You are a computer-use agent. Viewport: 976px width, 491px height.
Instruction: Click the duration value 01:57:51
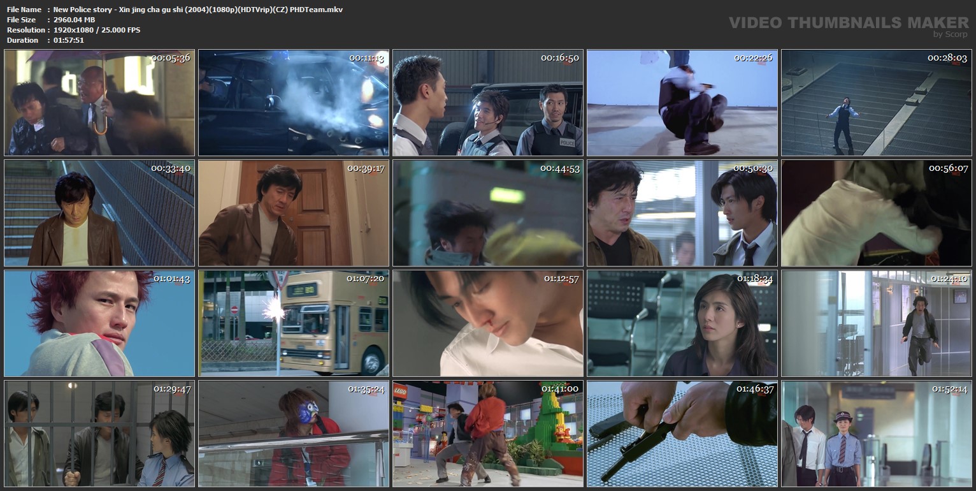coord(69,40)
